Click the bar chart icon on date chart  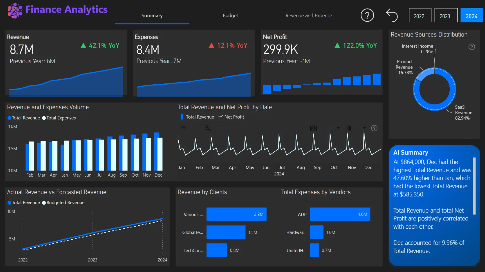click(348, 128)
